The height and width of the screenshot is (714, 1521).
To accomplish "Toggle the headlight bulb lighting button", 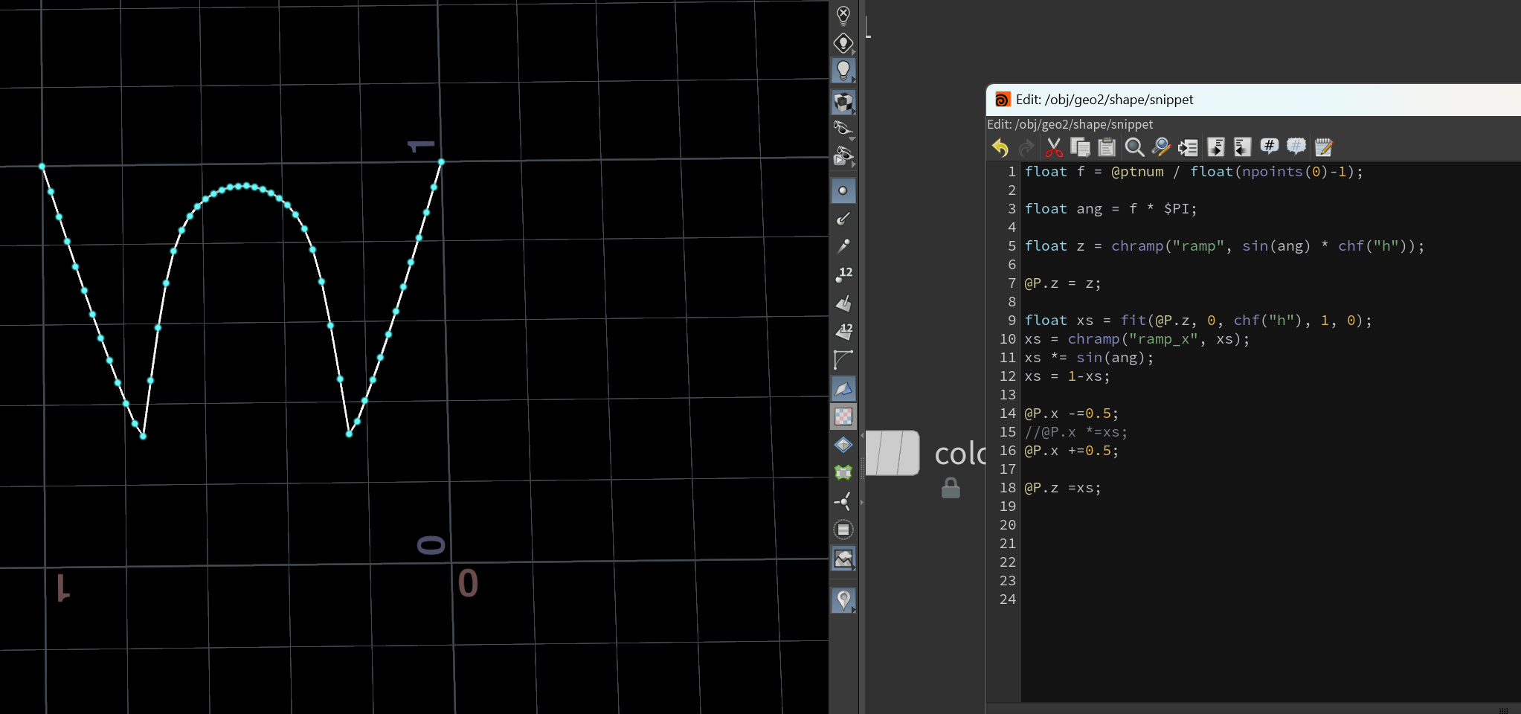I will click(843, 71).
